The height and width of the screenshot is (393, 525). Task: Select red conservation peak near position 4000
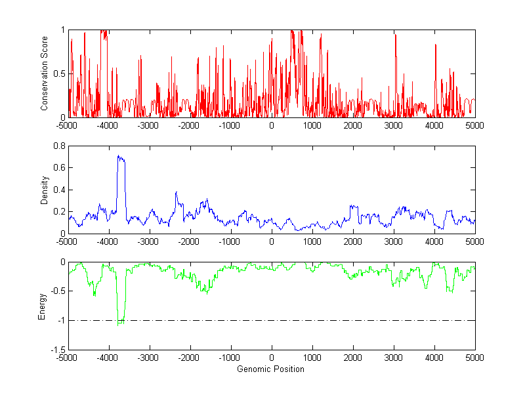tap(435, 46)
